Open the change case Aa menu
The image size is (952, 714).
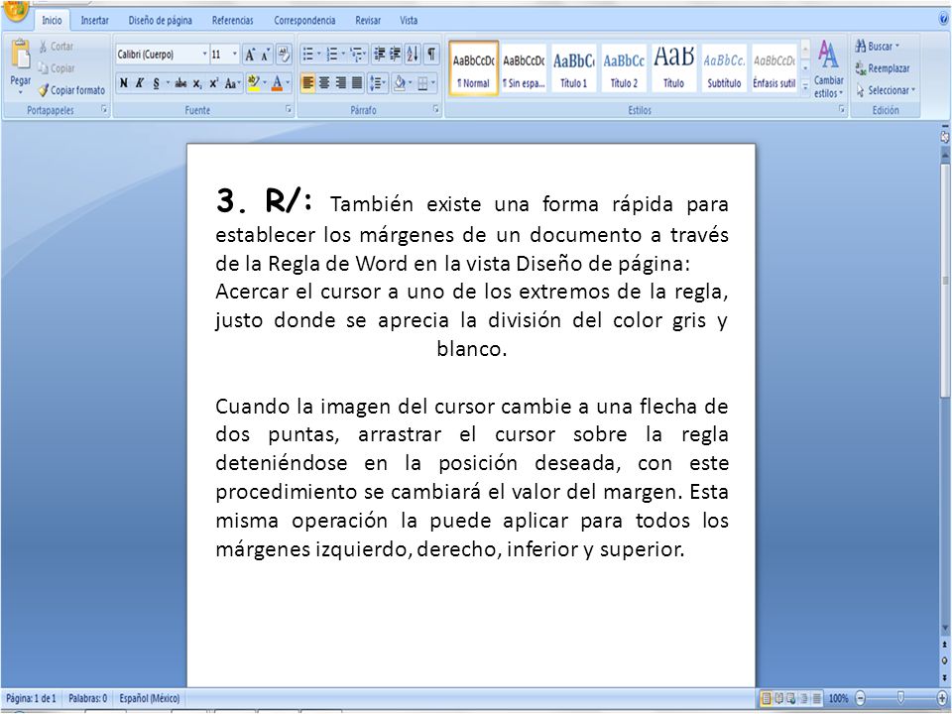tap(232, 83)
